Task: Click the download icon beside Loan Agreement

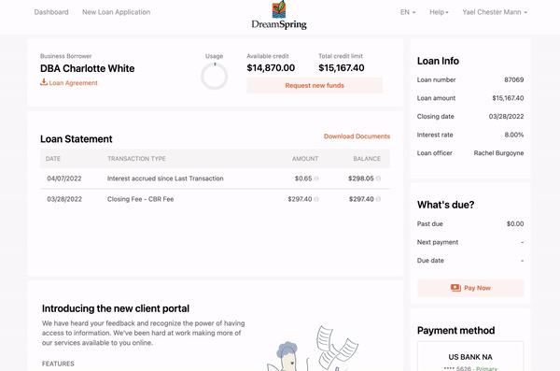Action: click(44, 82)
